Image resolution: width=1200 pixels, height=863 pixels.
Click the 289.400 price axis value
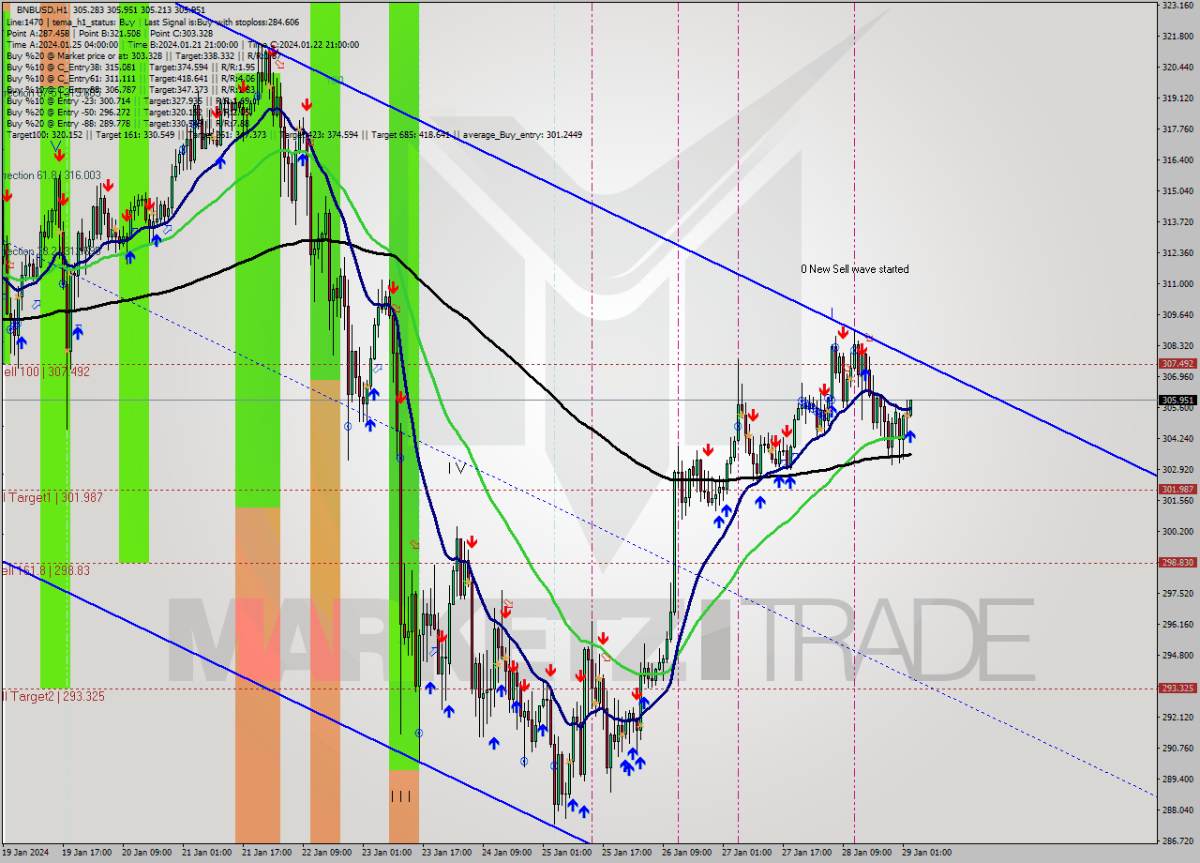pyautogui.click(x=1177, y=780)
